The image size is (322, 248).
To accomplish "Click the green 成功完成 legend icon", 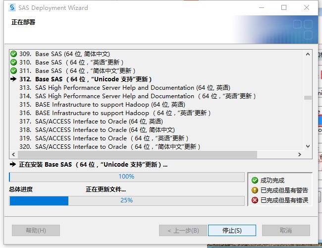I will (255, 181).
